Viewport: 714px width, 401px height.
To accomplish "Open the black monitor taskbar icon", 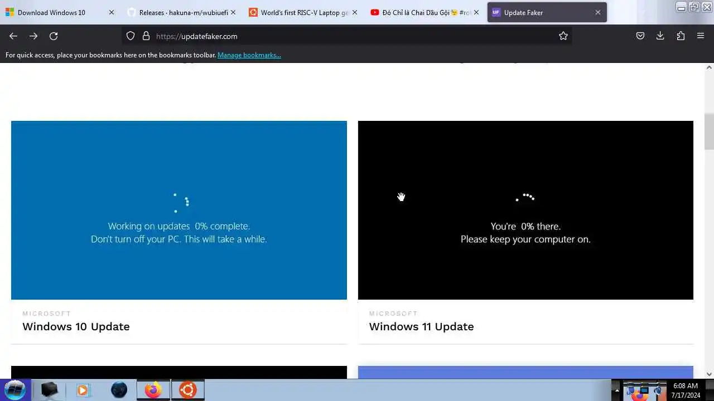I will (x=50, y=390).
